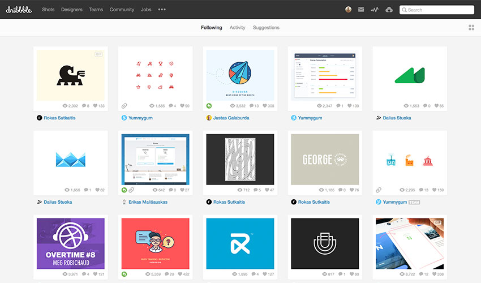481x283 pixels.
Task: Open the user profile avatar
Action: pos(348,10)
